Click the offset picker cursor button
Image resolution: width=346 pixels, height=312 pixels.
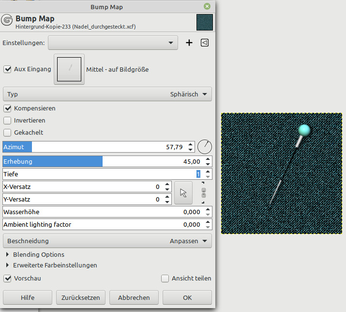click(183, 193)
